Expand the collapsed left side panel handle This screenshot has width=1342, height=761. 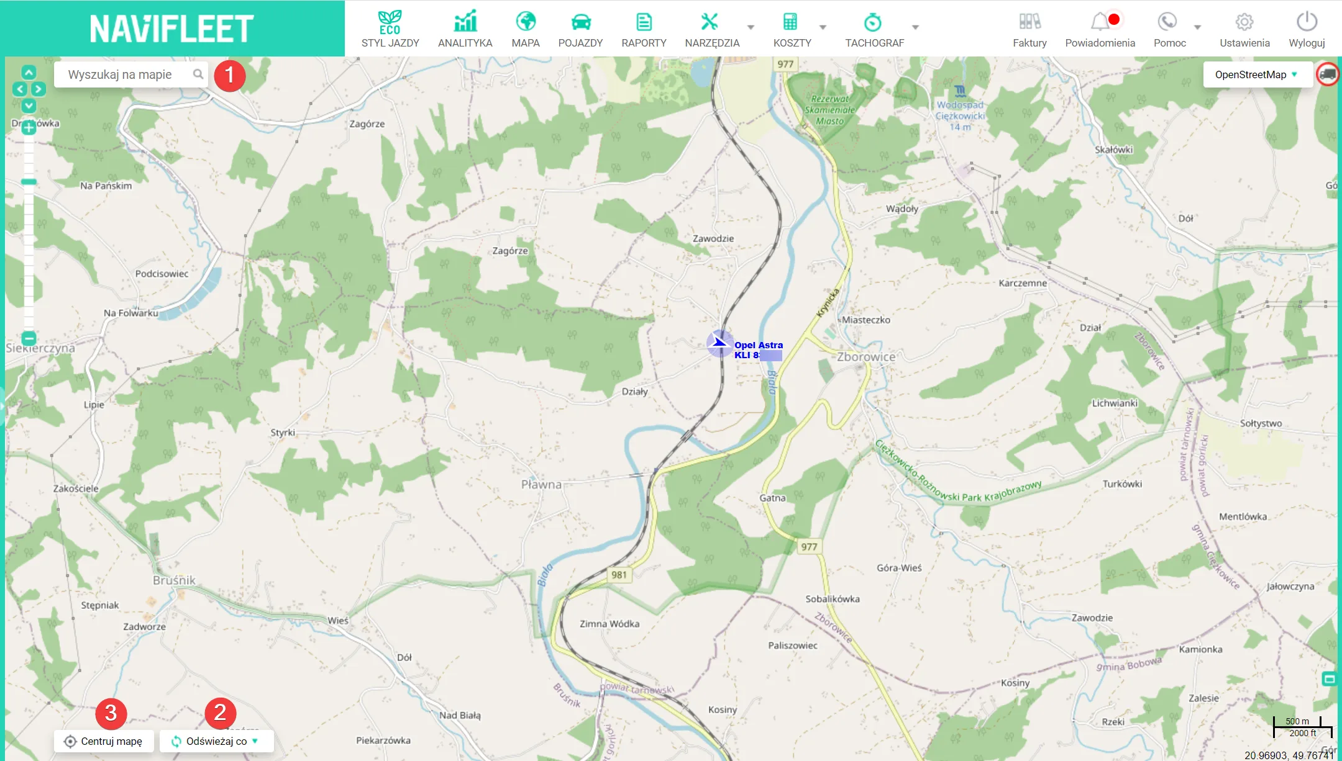pyautogui.click(x=2, y=405)
